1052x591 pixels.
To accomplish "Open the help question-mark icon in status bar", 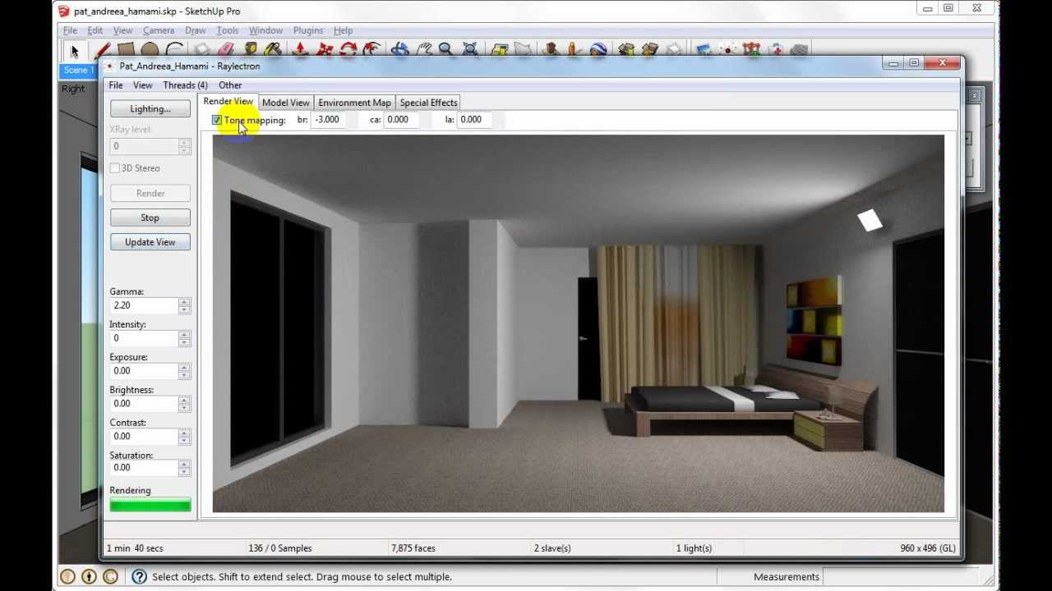I will coord(139,577).
